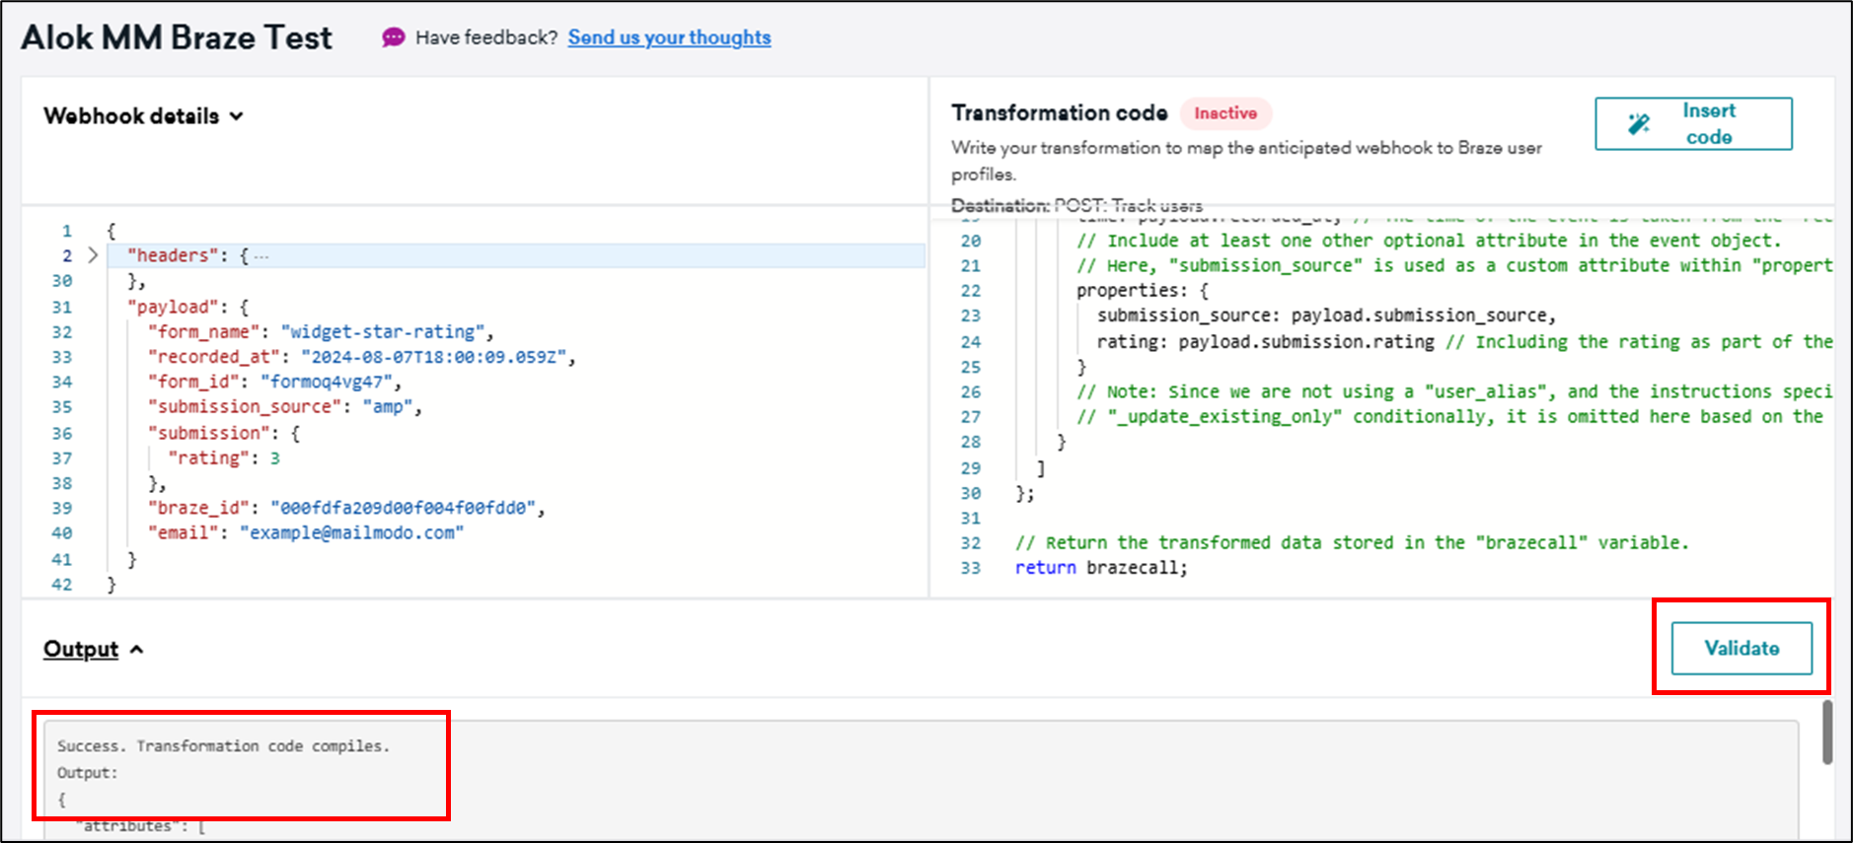Click the "payload" key on line 31
The image size is (1853, 843).
coord(173,307)
